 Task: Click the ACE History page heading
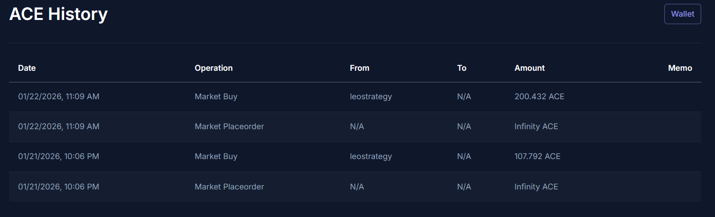click(58, 14)
